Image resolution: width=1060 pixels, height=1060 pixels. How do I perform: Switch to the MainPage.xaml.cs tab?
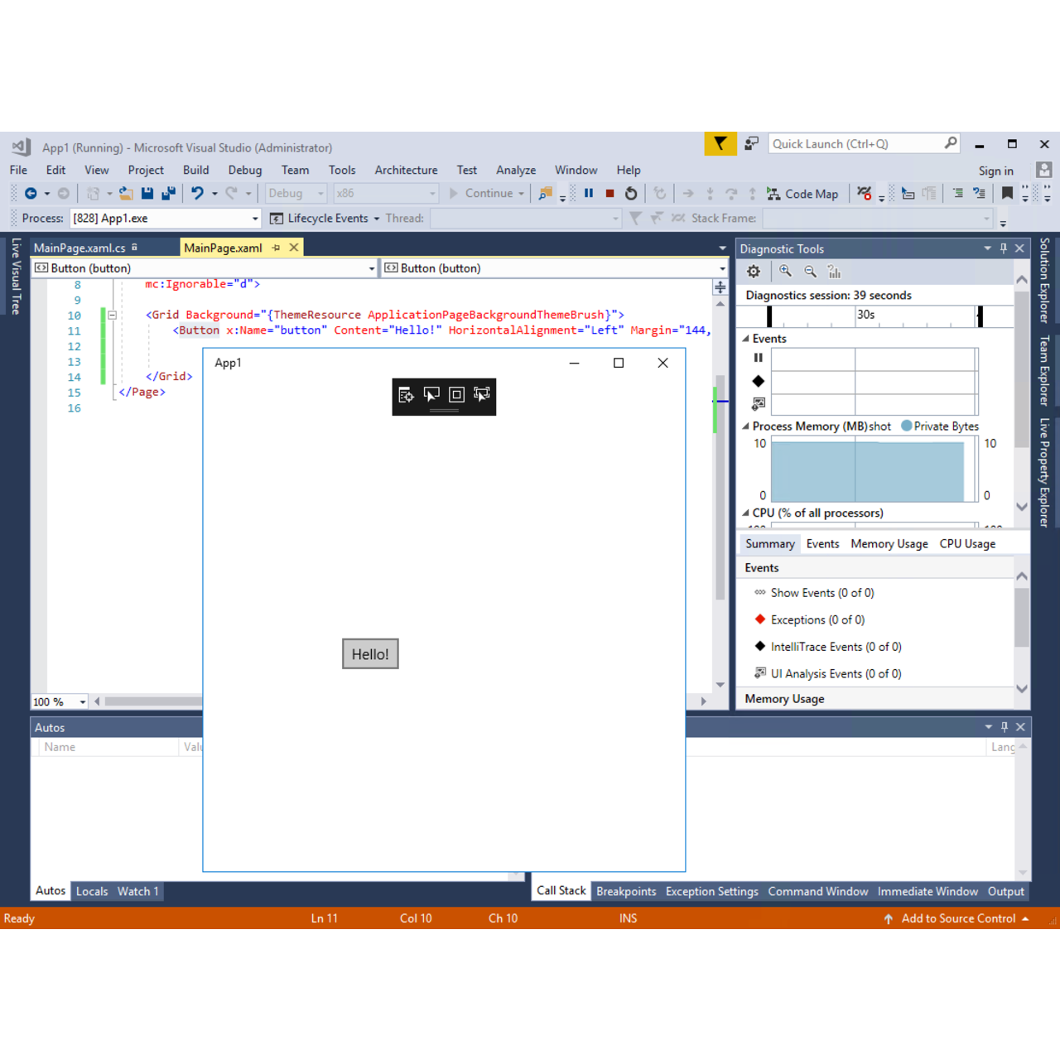click(x=79, y=247)
